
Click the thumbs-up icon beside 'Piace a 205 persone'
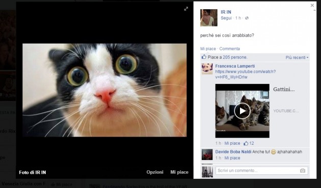click(204, 57)
